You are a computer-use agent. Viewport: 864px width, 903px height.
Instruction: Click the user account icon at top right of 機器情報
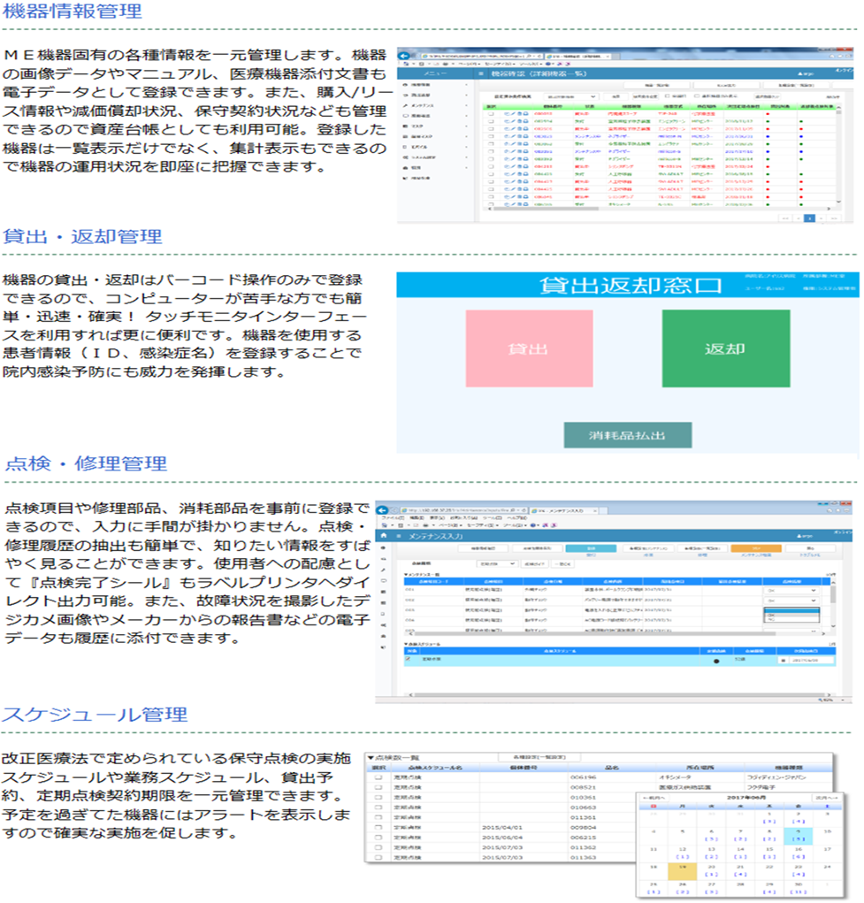801,74
